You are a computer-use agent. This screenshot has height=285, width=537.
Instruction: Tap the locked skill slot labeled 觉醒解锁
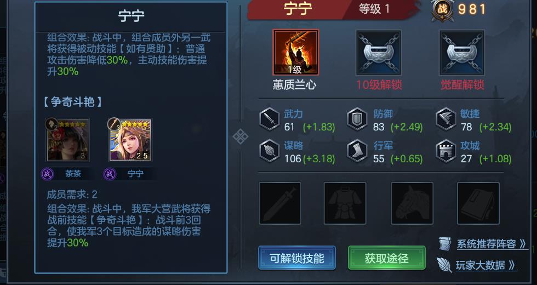click(x=462, y=53)
